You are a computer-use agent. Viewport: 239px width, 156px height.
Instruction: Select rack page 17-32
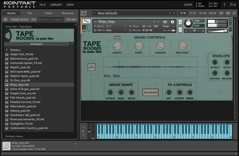pyautogui.click(x=193, y=13)
